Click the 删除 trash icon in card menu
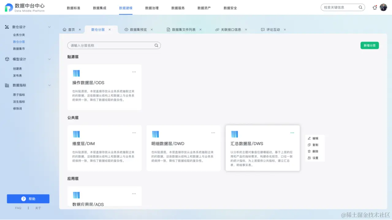The height and width of the screenshot is (220, 392). click(310, 151)
